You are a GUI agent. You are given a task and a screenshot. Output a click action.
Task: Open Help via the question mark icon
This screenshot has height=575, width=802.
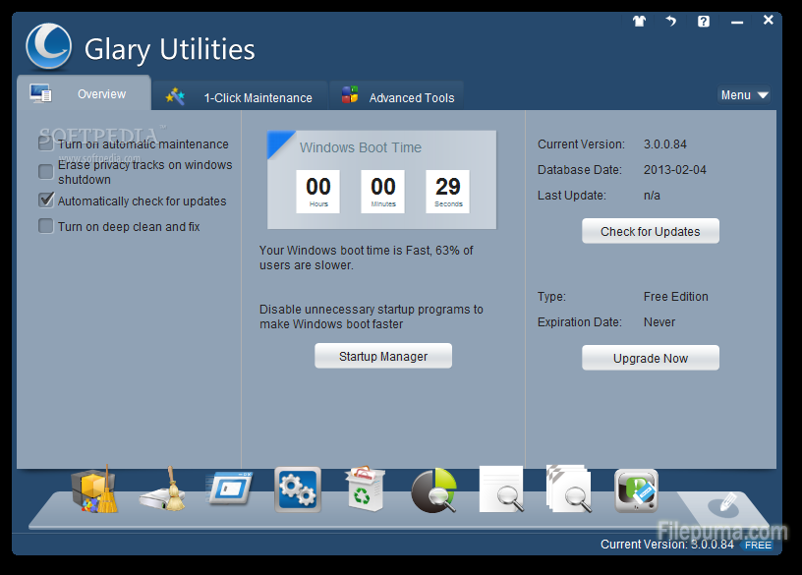coord(704,20)
